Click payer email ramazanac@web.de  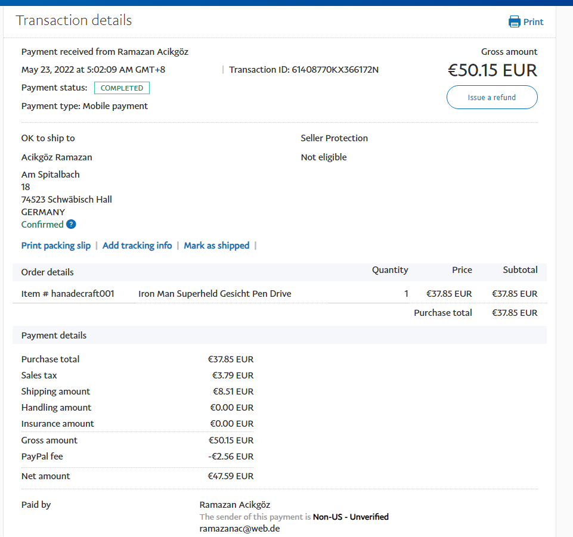[x=240, y=529]
